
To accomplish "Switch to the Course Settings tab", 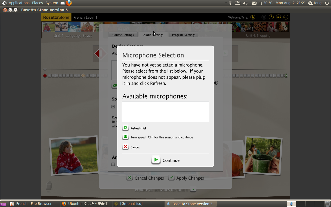I will pos(123,35).
